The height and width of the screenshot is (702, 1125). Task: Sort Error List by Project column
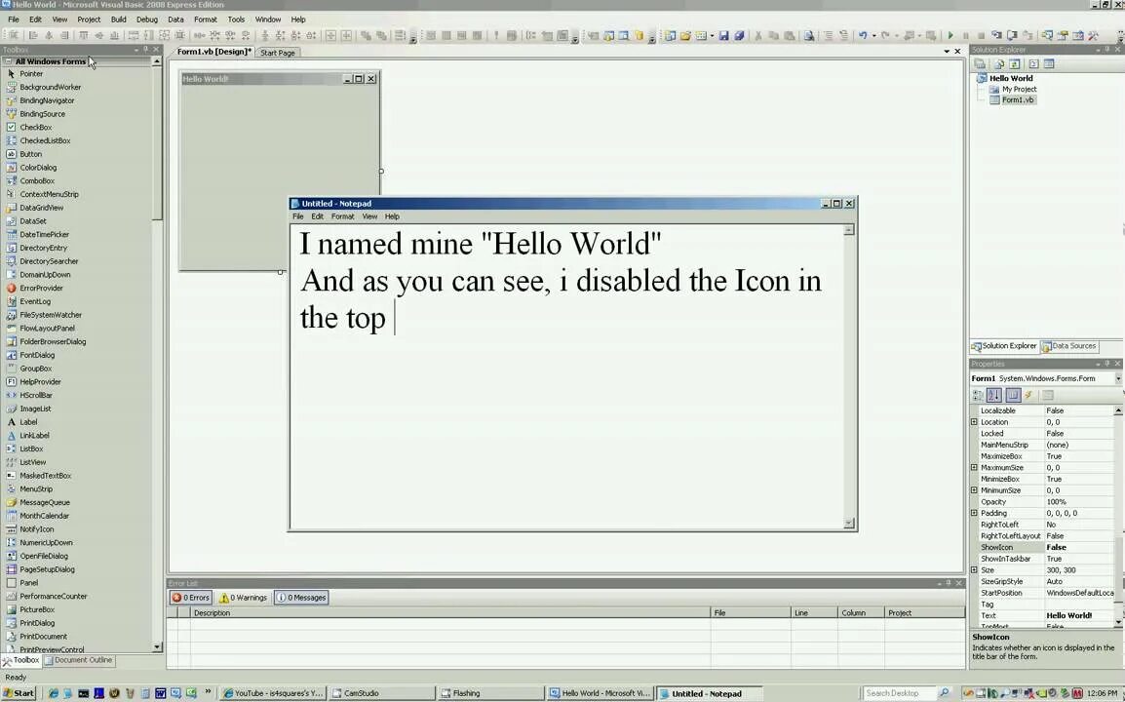(x=925, y=613)
